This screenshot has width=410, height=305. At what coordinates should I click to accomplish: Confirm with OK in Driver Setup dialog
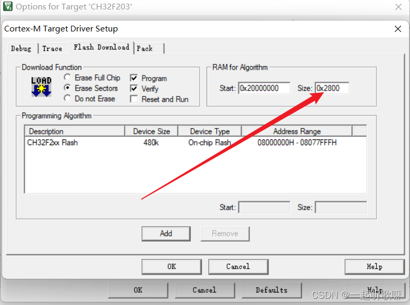pyautogui.click(x=171, y=267)
